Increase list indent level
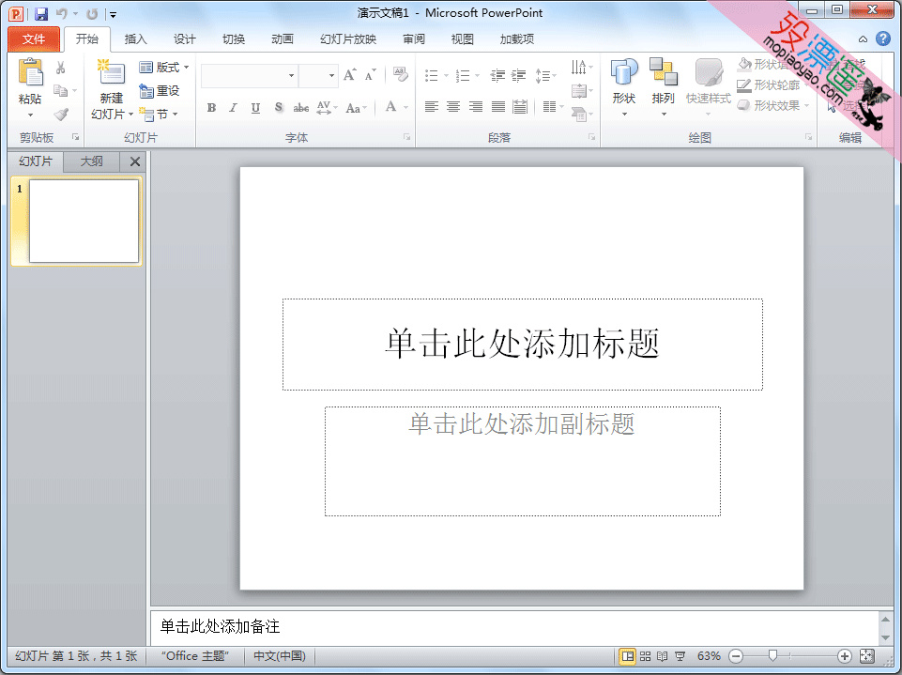 click(x=519, y=75)
